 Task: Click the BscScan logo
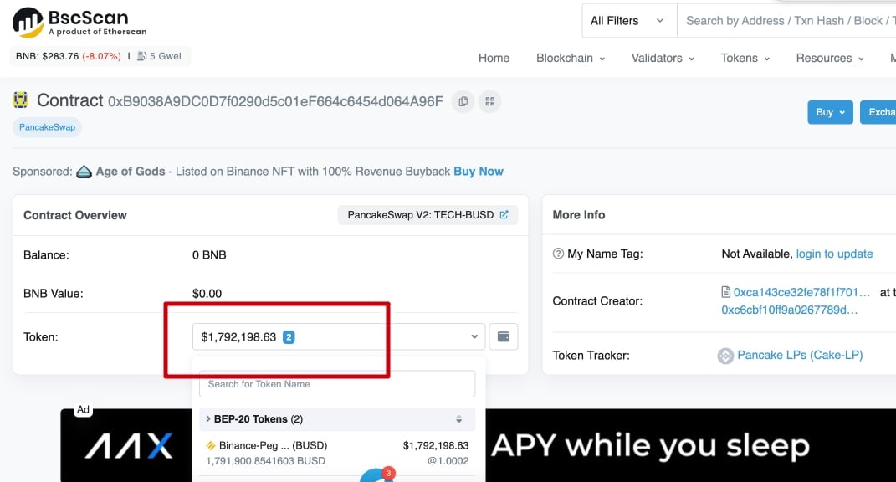tap(79, 23)
